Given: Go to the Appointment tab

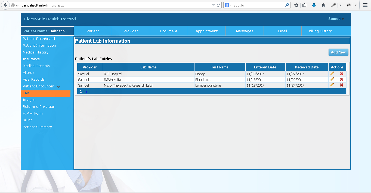Looking at the screenshot, I should pos(207,31).
